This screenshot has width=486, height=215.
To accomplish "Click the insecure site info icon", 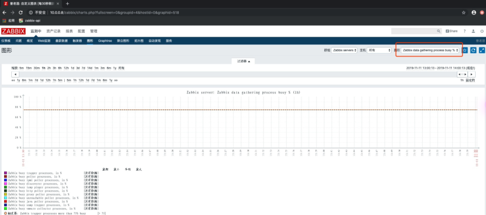I will point(31,13).
